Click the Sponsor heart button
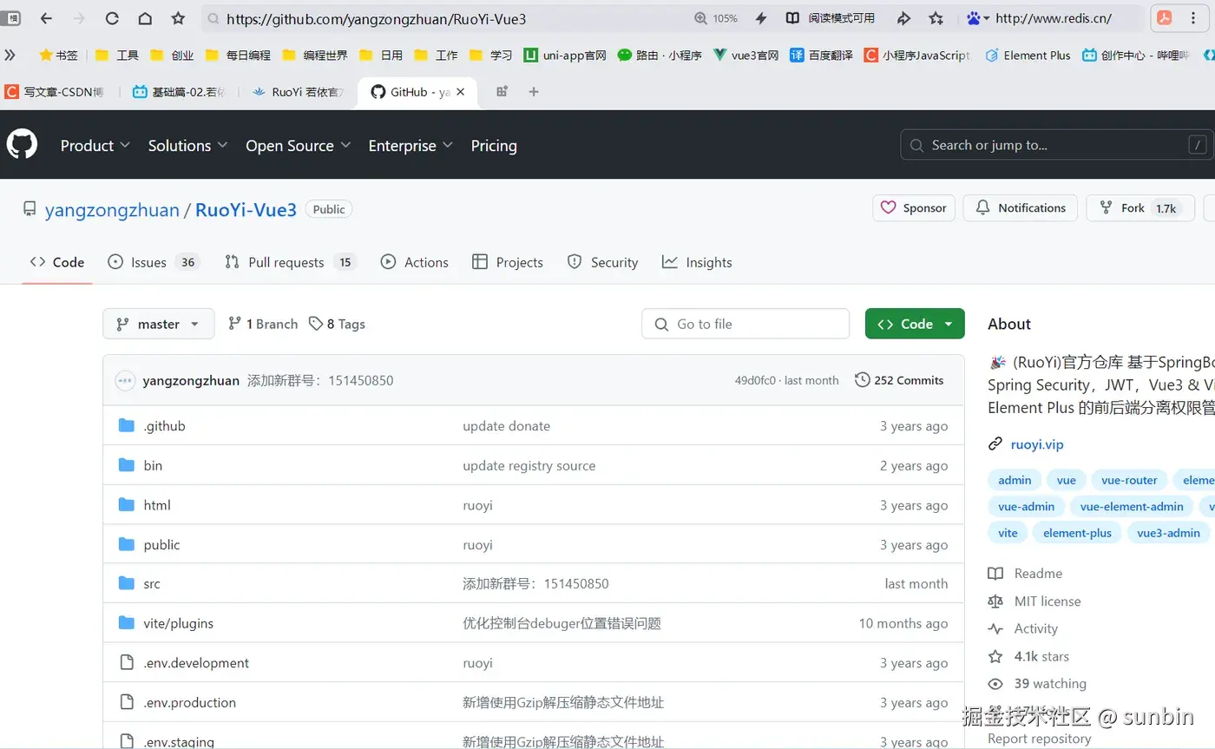The width and height of the screenshot is (1215, 749). point(914,208)
